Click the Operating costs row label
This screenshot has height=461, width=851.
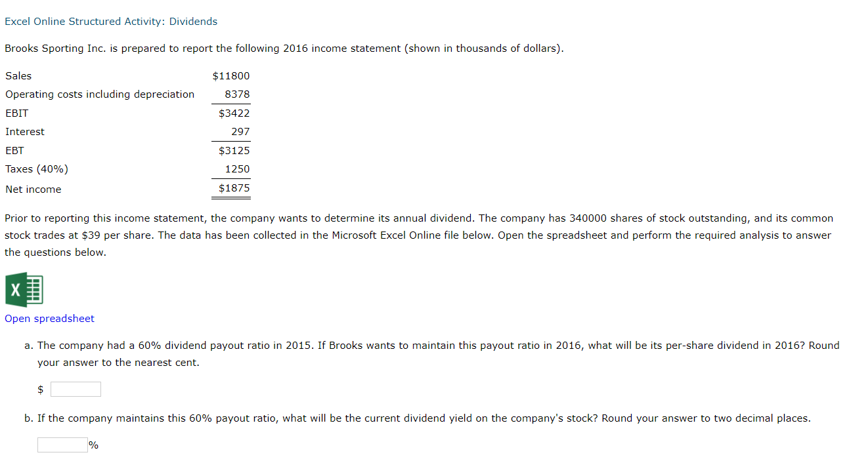[99, 94]
